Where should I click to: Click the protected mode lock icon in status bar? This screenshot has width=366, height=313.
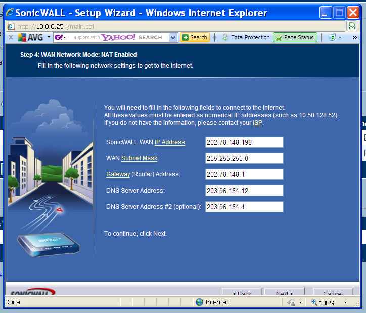[x=291, y=303]
